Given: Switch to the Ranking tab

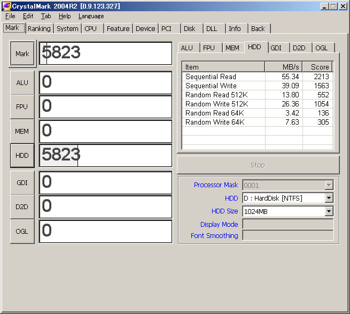Looking at the screenshot, I should [x=40, y=28].
